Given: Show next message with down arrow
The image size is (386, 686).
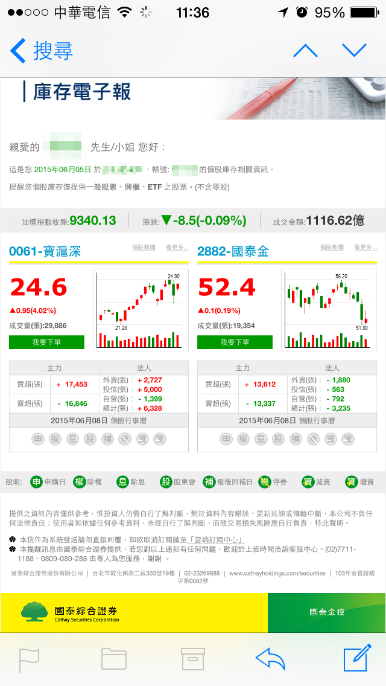Looking at the screenshot, I should 354,51.
